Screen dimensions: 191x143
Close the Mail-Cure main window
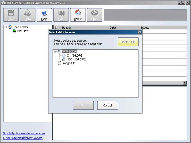(188, 3)
